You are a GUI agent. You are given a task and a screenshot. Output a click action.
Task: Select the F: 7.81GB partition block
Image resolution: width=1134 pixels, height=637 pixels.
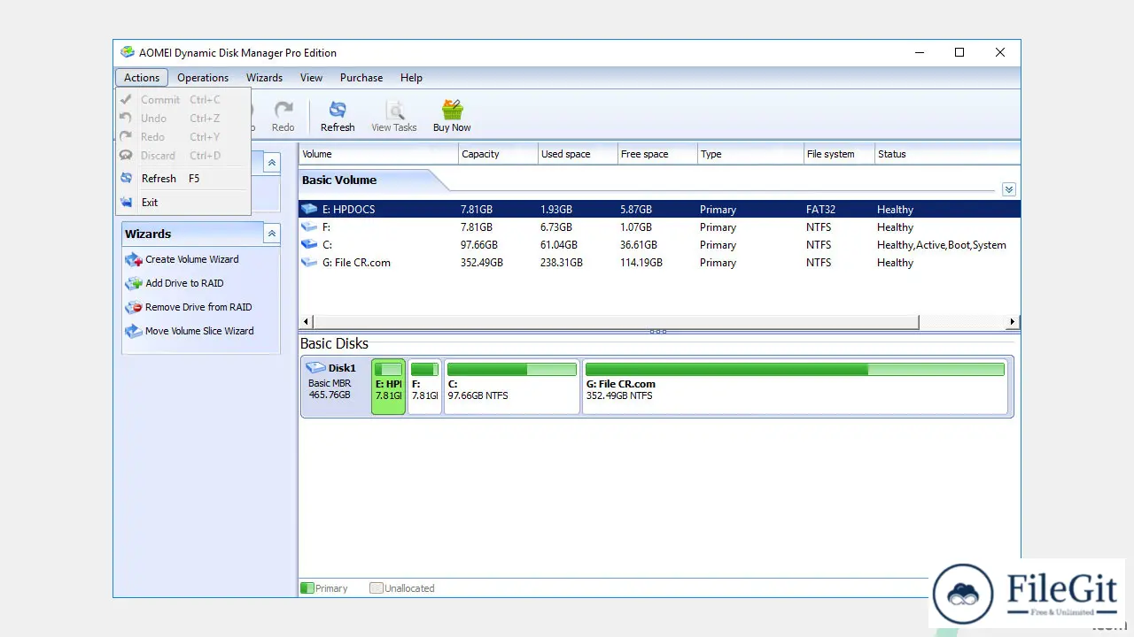(424, 386)
